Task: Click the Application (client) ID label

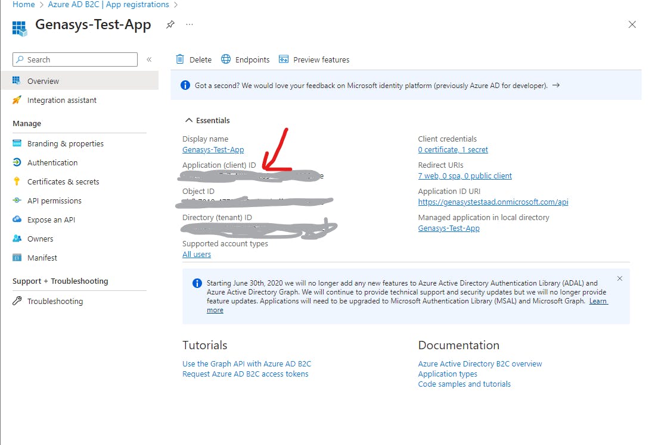Action: [219, 165]
